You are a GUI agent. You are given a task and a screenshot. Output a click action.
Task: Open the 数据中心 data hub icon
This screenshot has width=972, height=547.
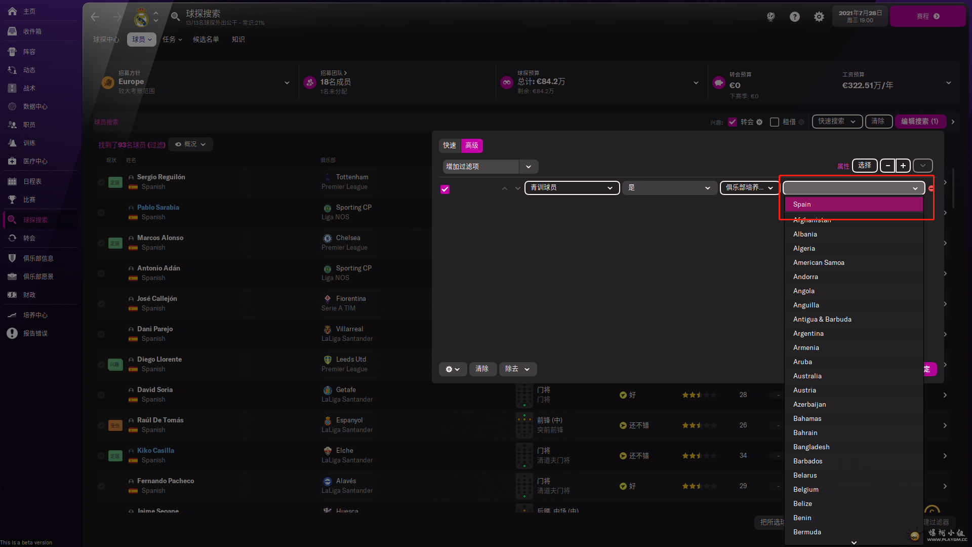pos(12,106)
